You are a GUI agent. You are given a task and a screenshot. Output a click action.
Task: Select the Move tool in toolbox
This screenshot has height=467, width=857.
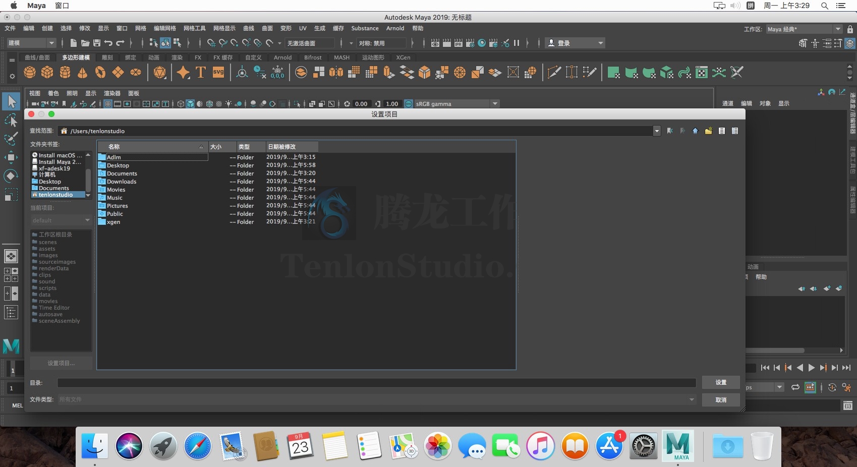tap(11, 157)
